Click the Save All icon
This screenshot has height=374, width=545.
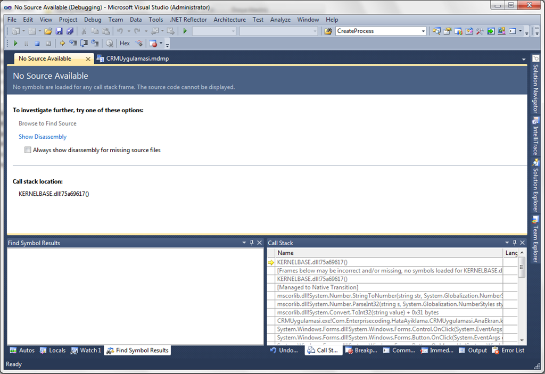(70, 31)
